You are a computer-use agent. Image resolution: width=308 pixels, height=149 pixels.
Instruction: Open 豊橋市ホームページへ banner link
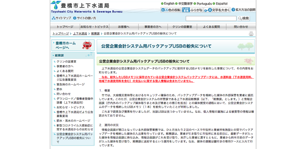[73, 45]
